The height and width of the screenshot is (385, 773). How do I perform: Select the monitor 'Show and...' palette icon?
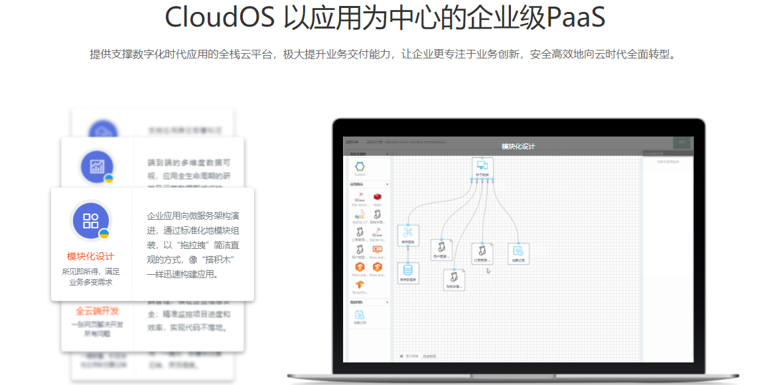(x=377, y=250)
